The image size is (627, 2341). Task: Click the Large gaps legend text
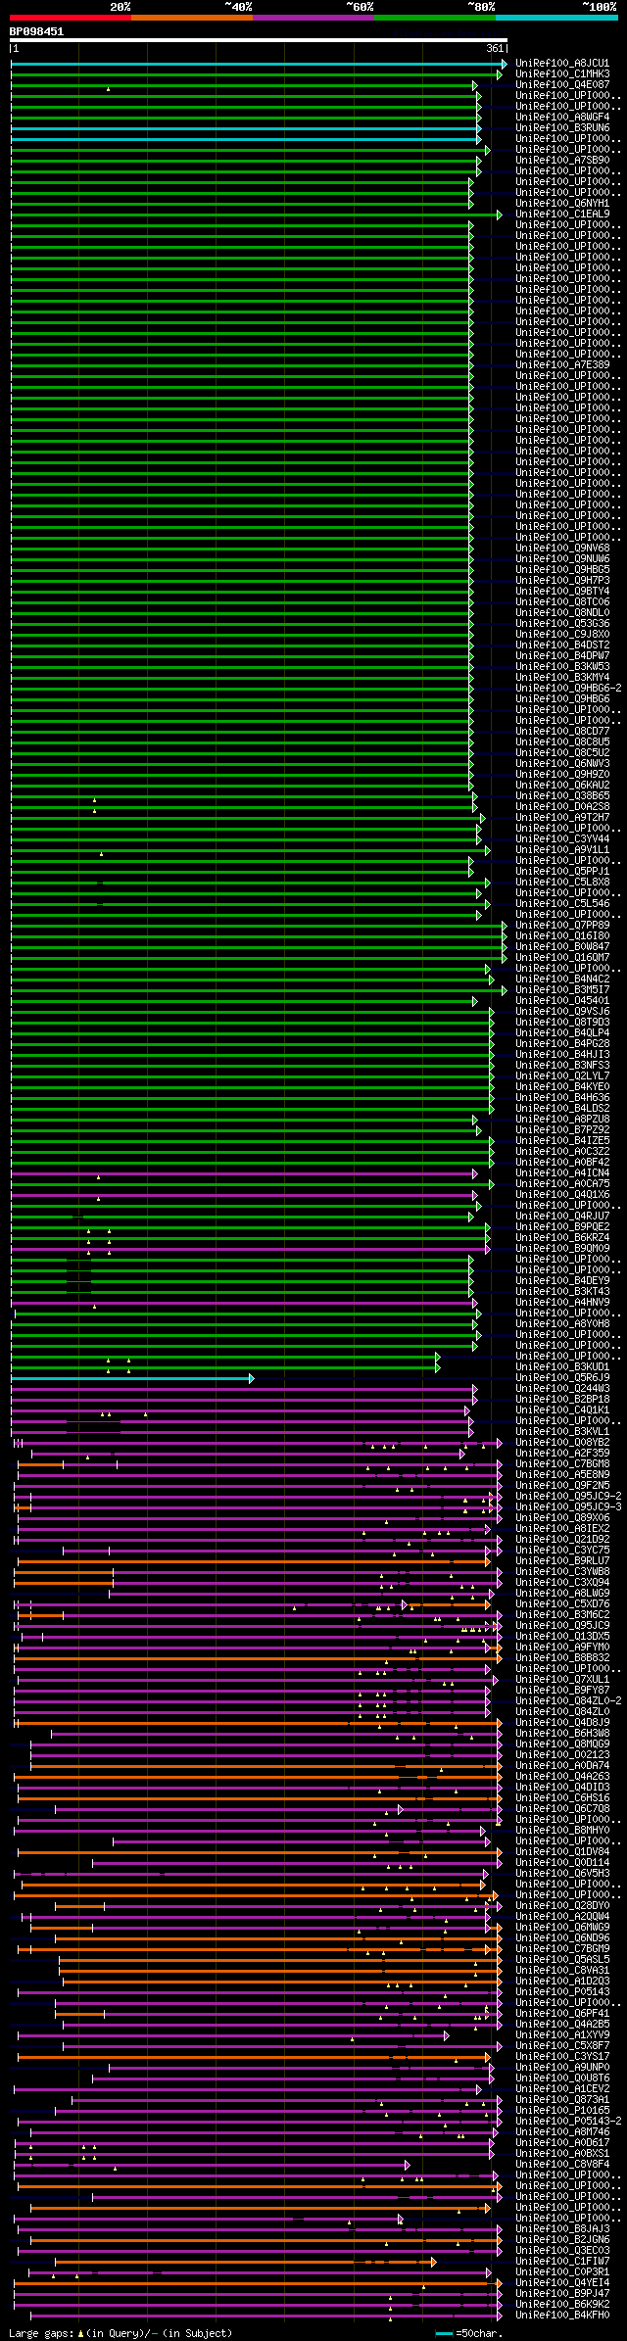click(x=41, y=2333)
